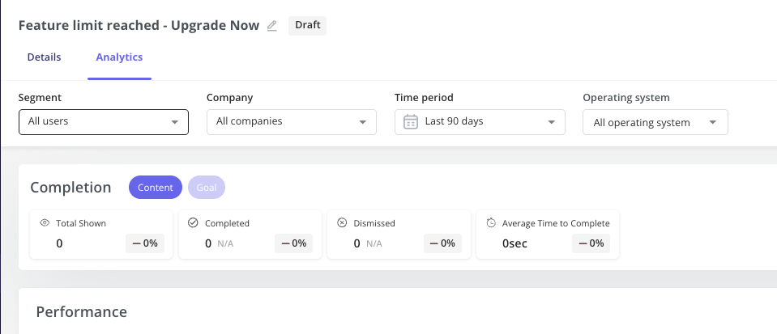Click the title Feature limit reached - Upgrade Now
This screenshot has width=777, height=334.
coord(139,25)
